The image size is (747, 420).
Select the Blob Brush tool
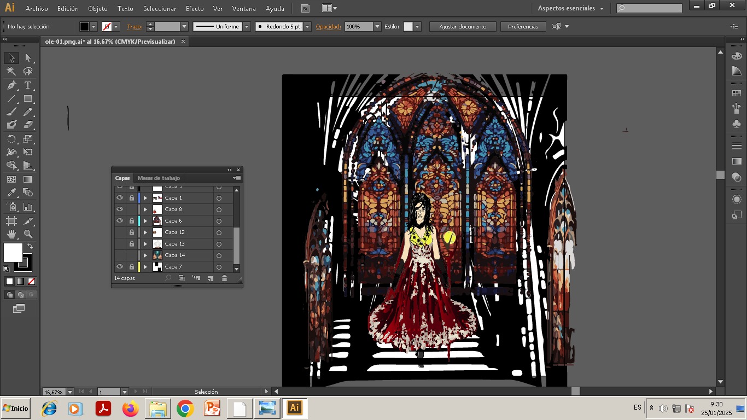click(x=11, y=125)
